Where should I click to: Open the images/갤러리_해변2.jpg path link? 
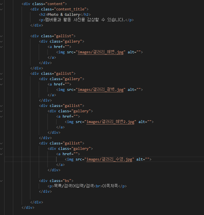click(110, 122)
